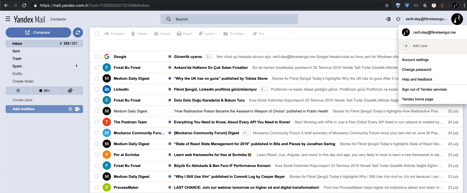Expand the Mockaroo thread count 4

[x=246, y=133]
